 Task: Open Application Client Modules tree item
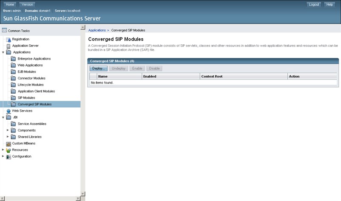(36, 91)
